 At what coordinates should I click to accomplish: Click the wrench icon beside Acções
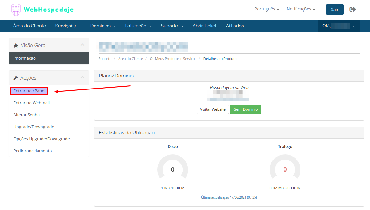click(x=16, y=78)
